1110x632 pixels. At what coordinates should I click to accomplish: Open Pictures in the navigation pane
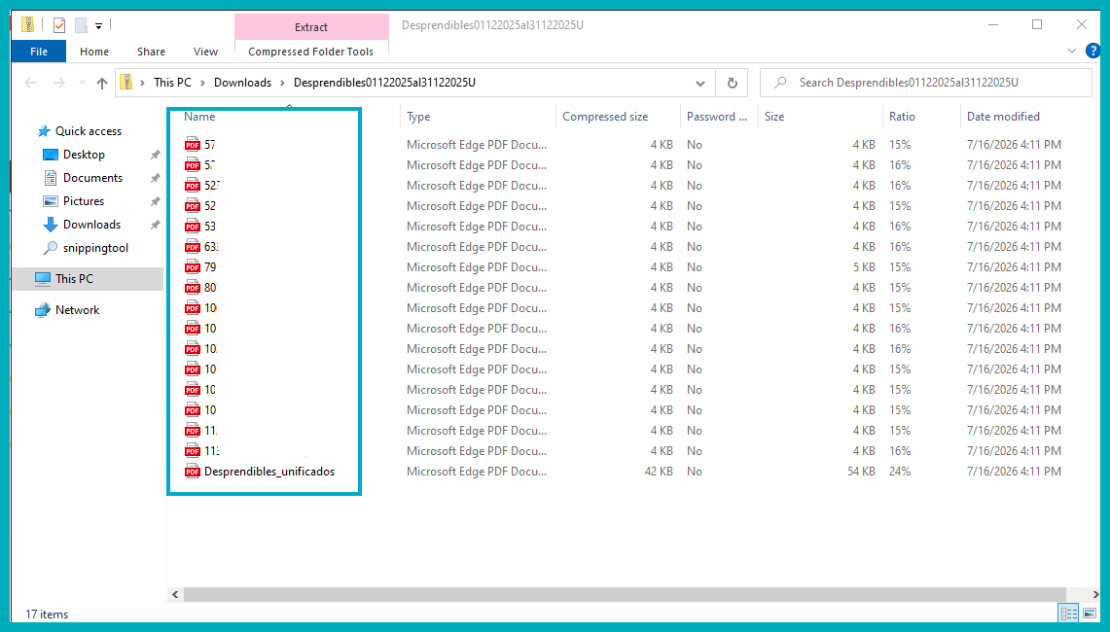pyautogui.click(x=84, y=201)
